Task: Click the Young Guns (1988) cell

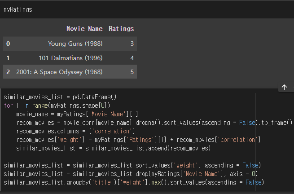Action: click(75, 44)
